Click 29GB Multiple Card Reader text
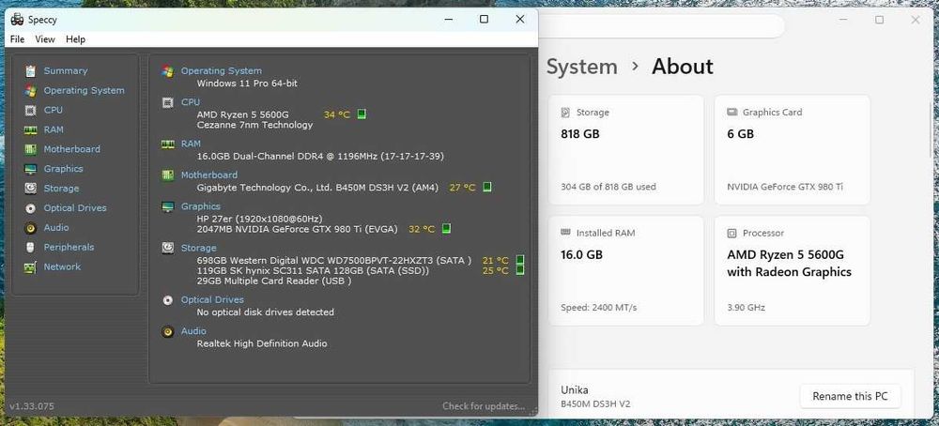Image resolution: width=939 pixels, height=426 pixels. (273, 281)
